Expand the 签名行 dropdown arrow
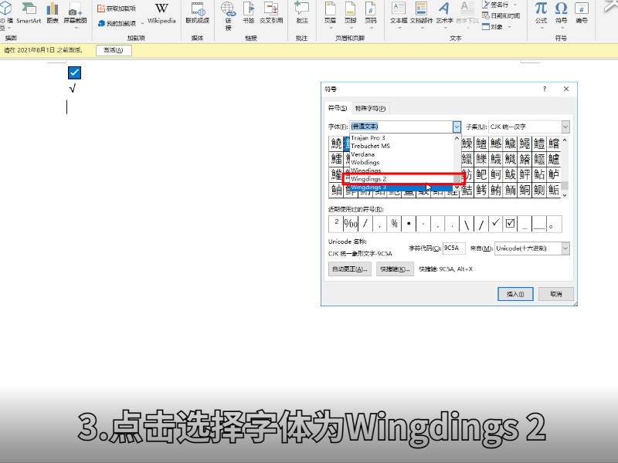 coord(514,5)
